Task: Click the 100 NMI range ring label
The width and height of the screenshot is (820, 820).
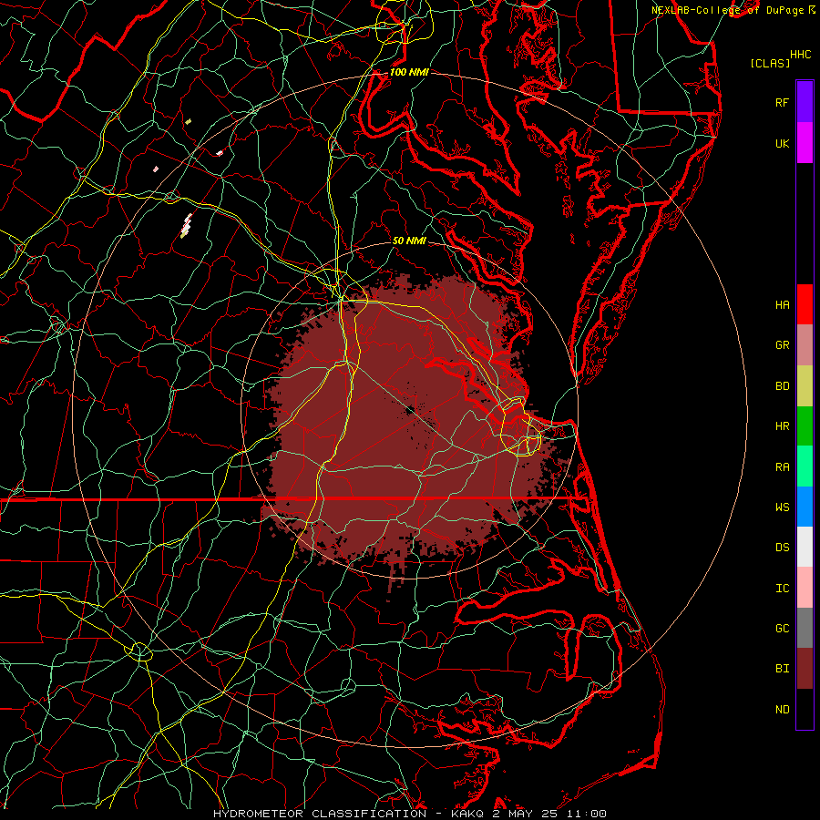Action: [409, 72]
